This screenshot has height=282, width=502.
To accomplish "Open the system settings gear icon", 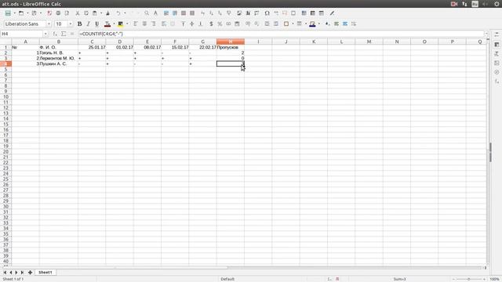I will [x=497, y=4].
